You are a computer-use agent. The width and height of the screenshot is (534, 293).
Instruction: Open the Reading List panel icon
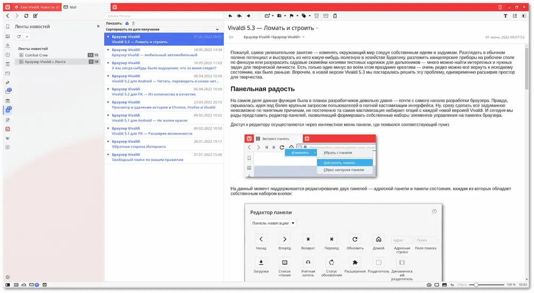7,36
